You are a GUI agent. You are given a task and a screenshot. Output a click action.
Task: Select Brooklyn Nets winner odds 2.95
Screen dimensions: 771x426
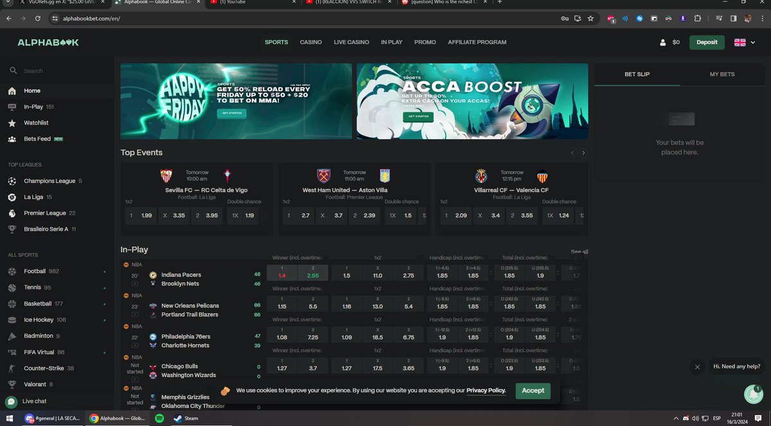click(313, 273)
